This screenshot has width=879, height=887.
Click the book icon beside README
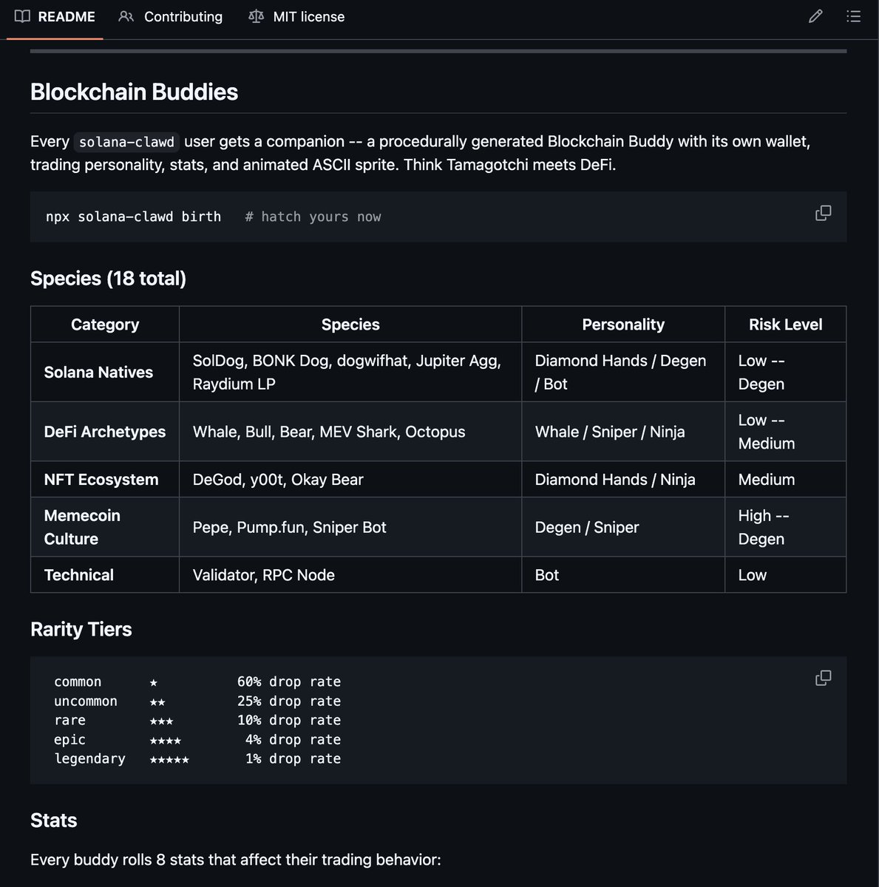23,16
